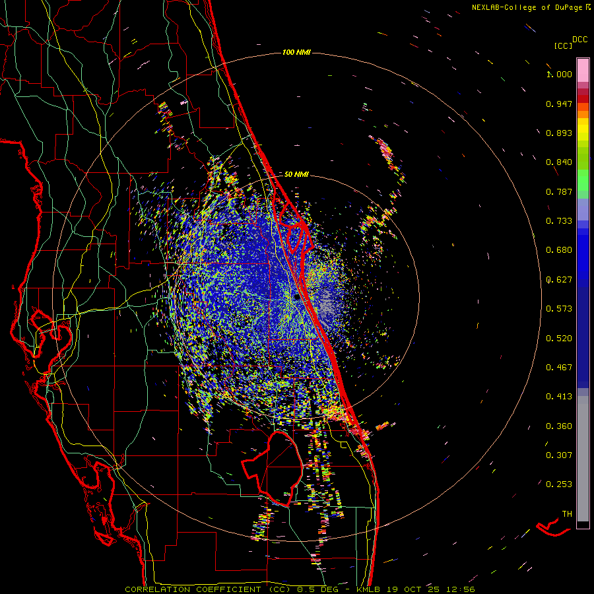Select the 0.520 scale value
Image resolution: width=594 pixels, height=594 pixels.
559,339
